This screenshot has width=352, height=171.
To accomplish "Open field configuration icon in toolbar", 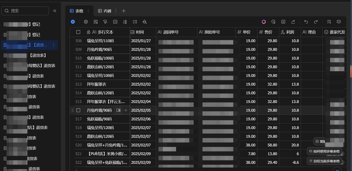I will pyautogui.click(x=95, y=22).
